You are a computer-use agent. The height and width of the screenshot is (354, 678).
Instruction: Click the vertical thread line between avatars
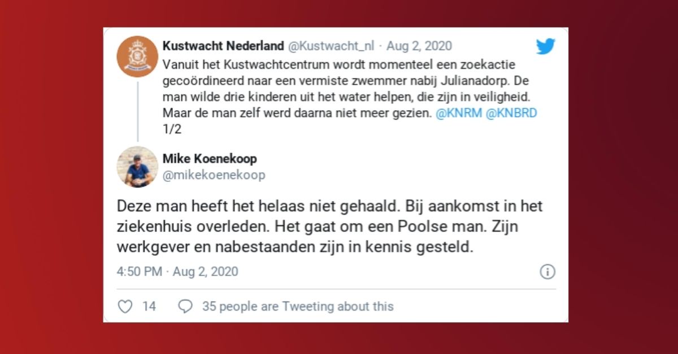pyautogui.click(x=137, y=111)
